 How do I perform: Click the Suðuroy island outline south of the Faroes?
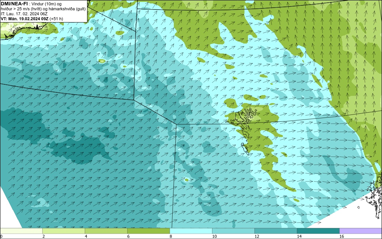(244, 149)
